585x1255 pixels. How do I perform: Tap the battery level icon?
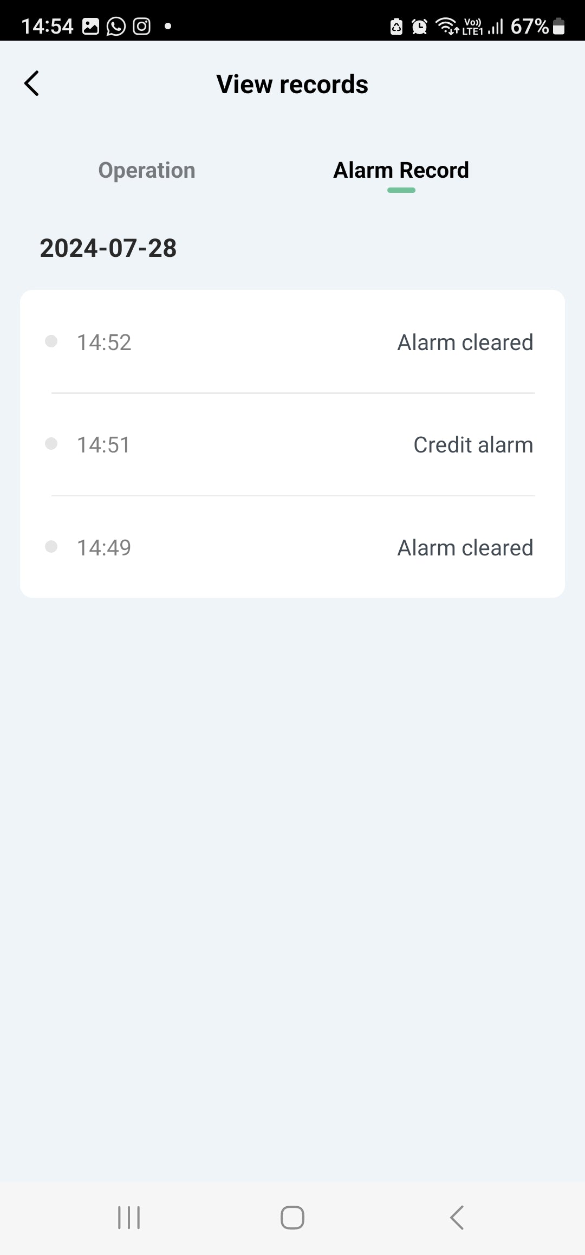[x=560, y=26]
